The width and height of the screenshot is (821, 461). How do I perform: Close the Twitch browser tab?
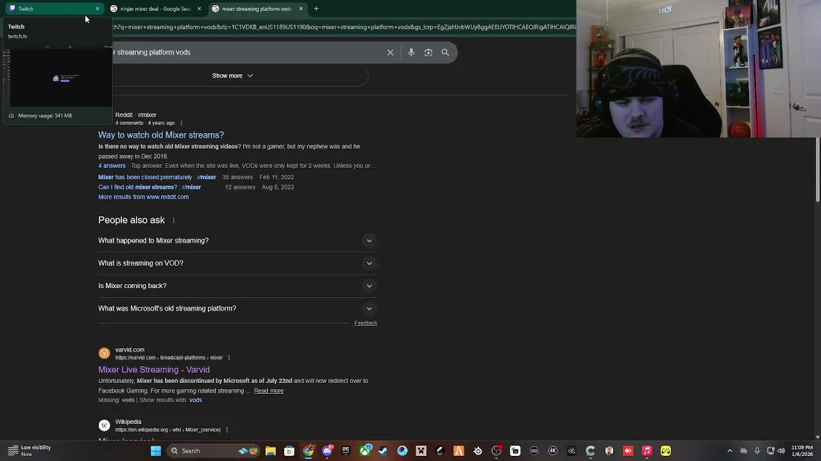[97, 9]
